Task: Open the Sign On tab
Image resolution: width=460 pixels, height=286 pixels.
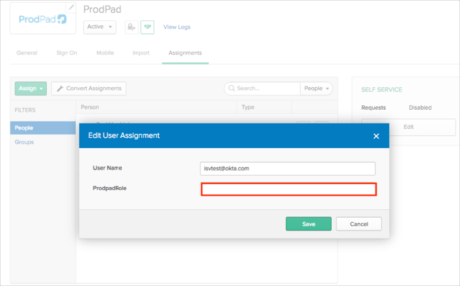Action: pos(66,53)
